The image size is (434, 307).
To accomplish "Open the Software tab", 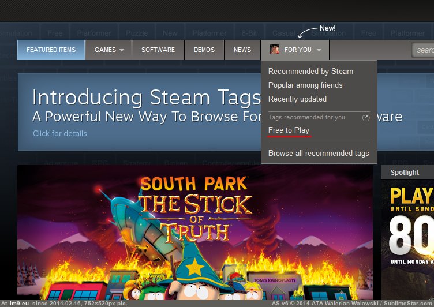I will (x=158, y=50).
